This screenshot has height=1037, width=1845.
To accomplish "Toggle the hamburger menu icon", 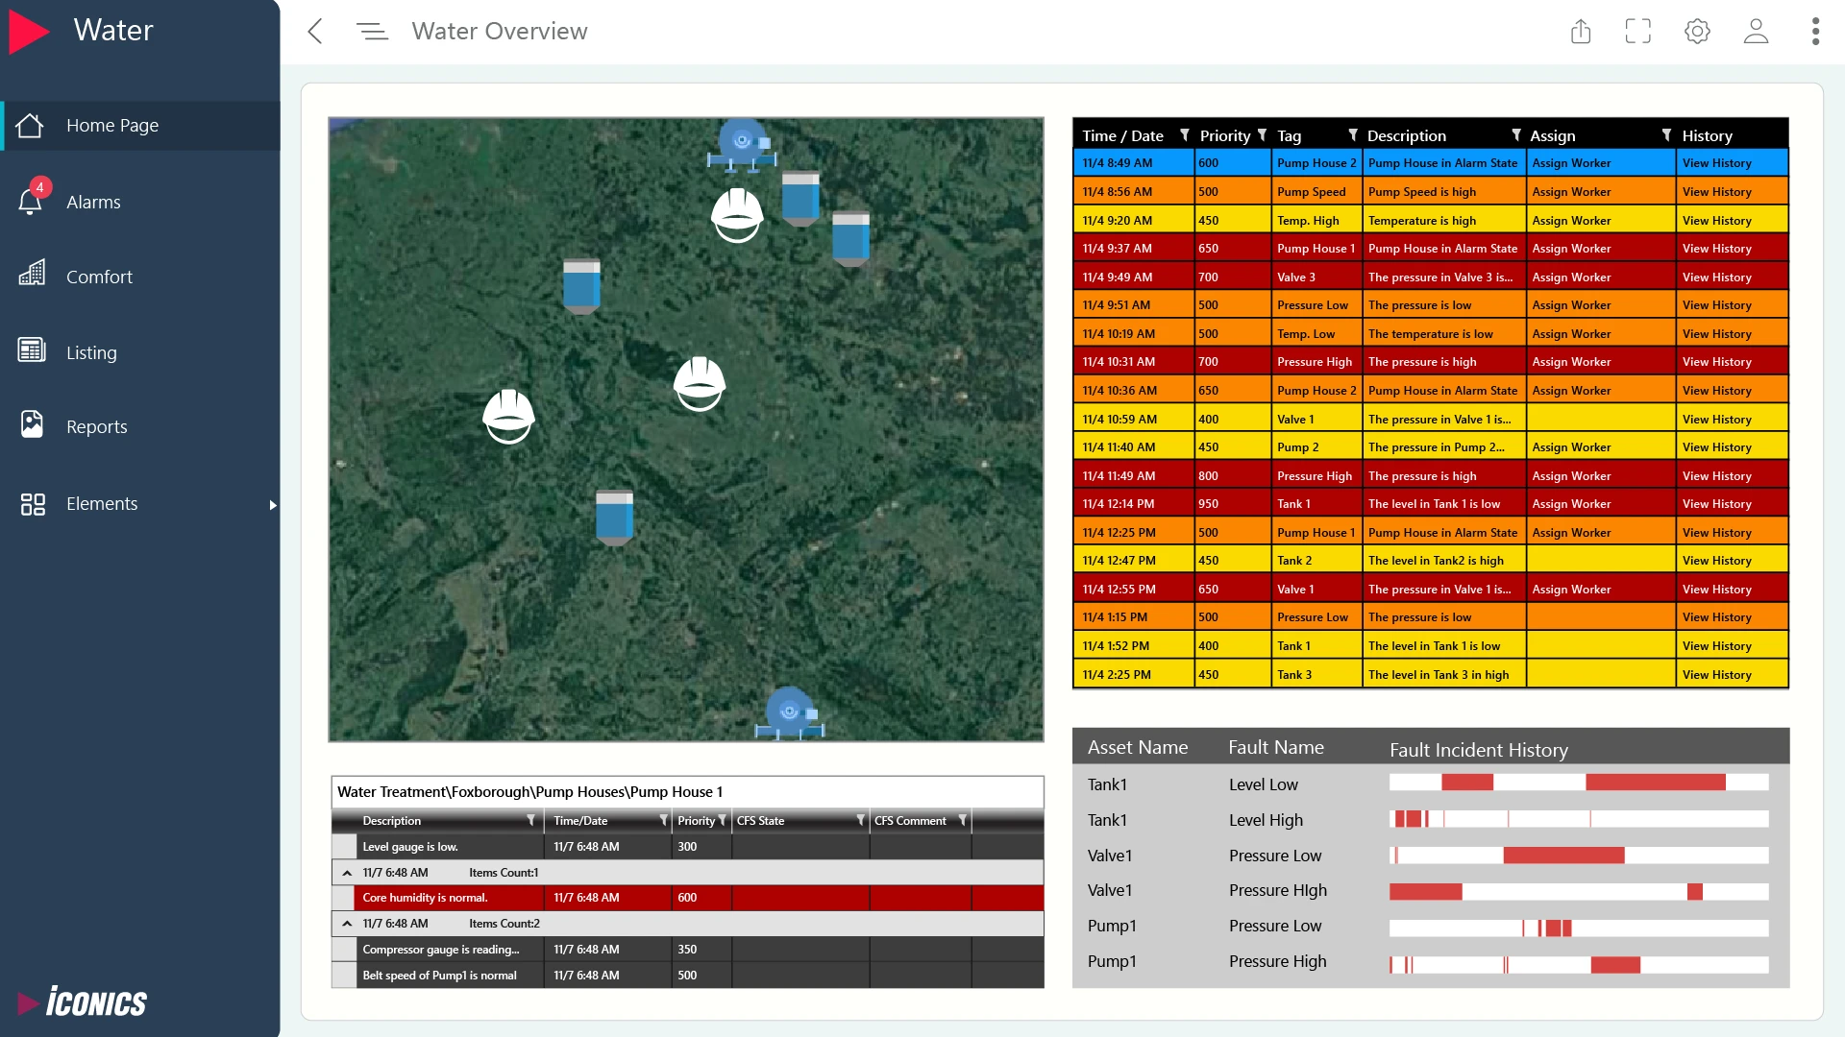I will pos(372,32).
